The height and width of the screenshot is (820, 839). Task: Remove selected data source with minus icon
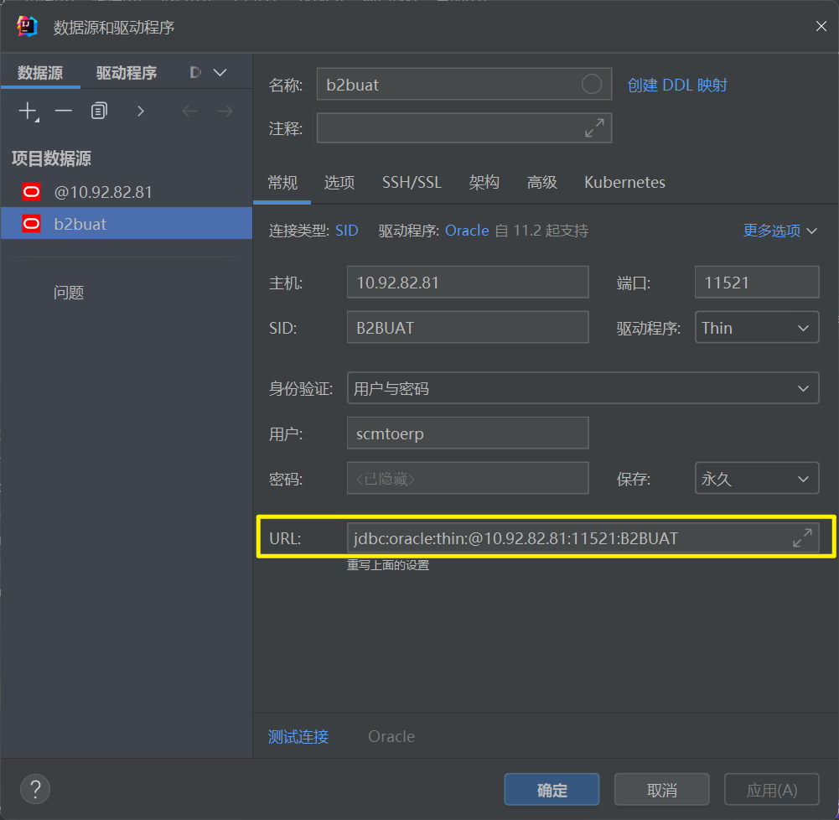(64, 111)
